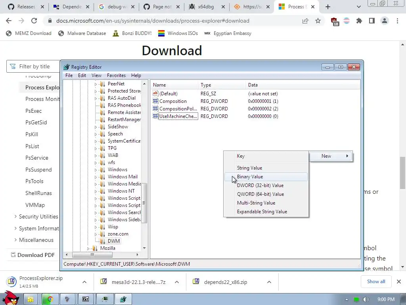
Task: Open the tab search chevron in Chrome
Action: coord(358,7)
